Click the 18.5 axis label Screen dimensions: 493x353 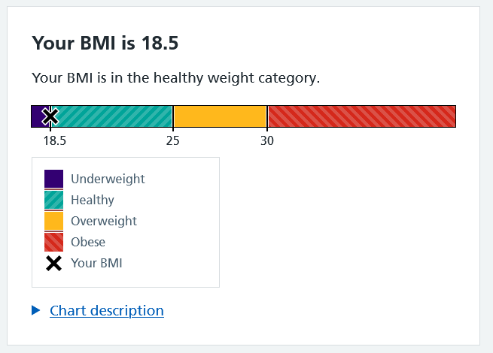point(55,140)
